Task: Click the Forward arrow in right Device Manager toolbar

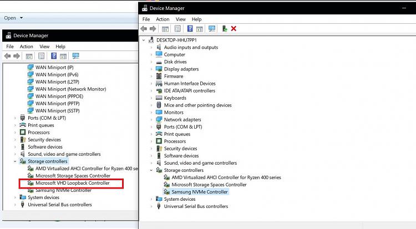Action: pyautogui.click(x=153, y=29)
